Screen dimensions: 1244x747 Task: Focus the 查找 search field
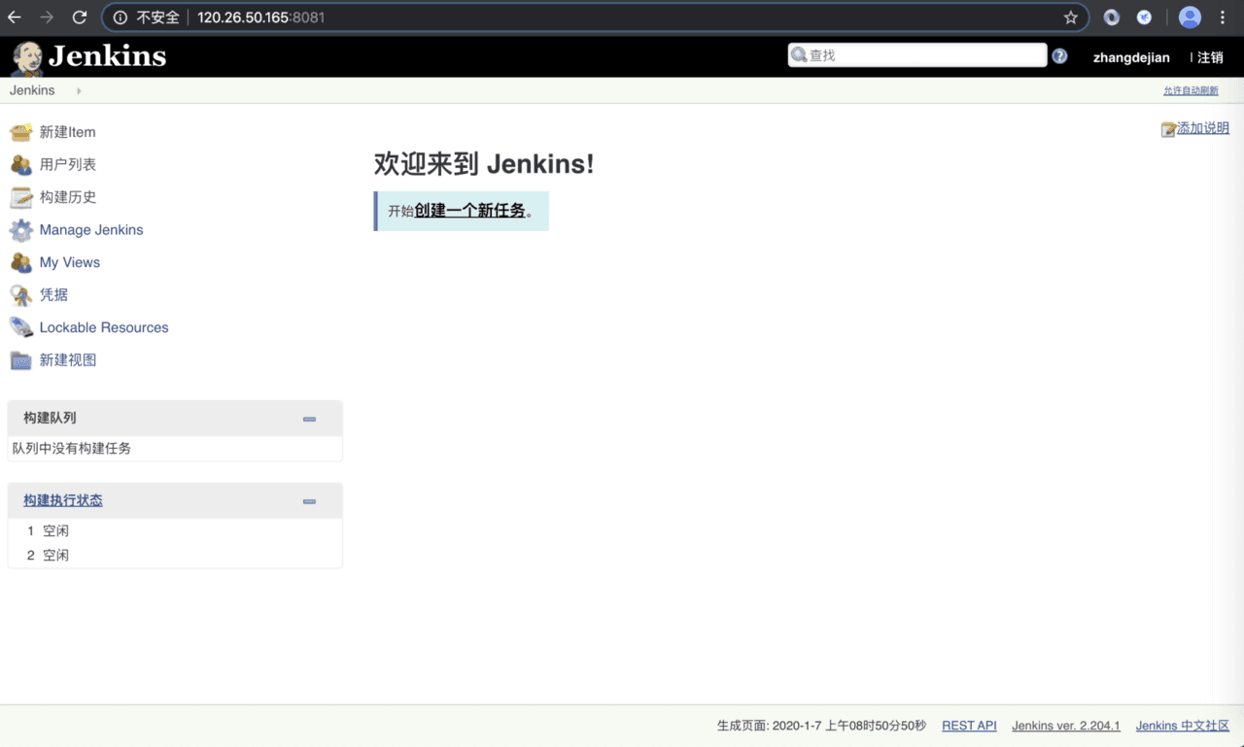click(917, 55)
